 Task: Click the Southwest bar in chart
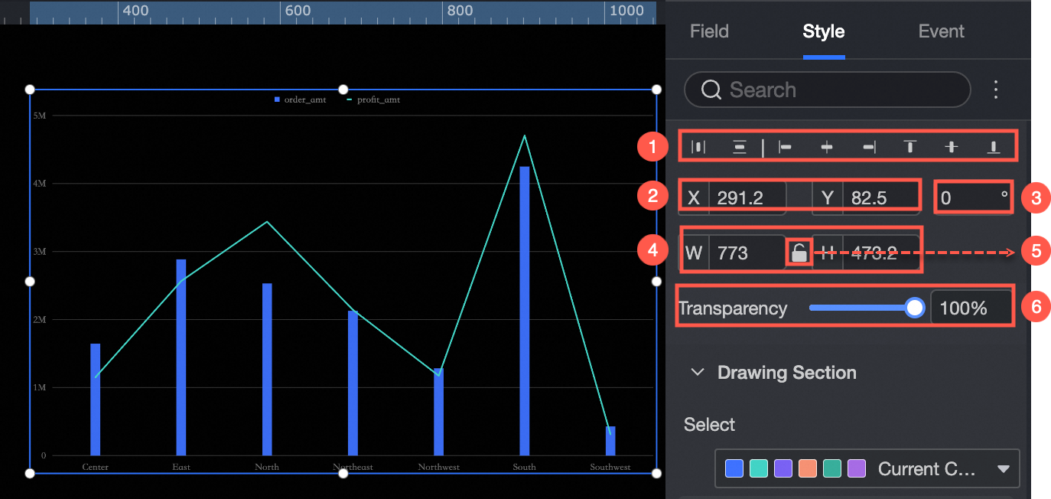(610, 441)
